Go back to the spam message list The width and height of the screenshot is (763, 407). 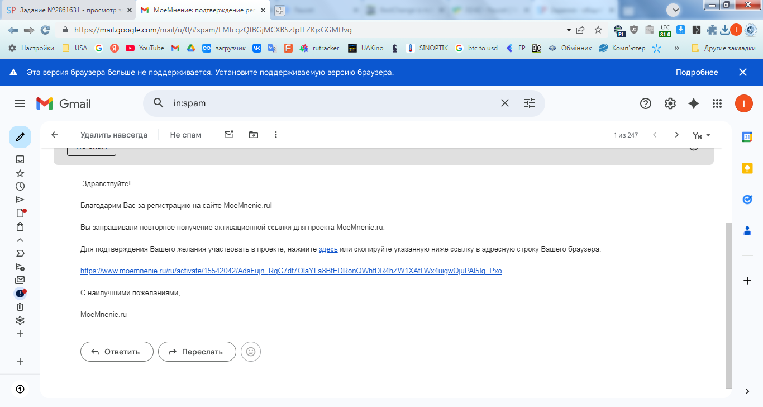[55, 135]
